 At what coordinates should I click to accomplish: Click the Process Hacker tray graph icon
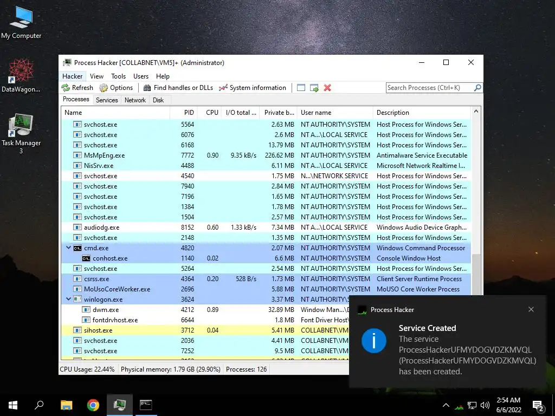tap(459, 406)
